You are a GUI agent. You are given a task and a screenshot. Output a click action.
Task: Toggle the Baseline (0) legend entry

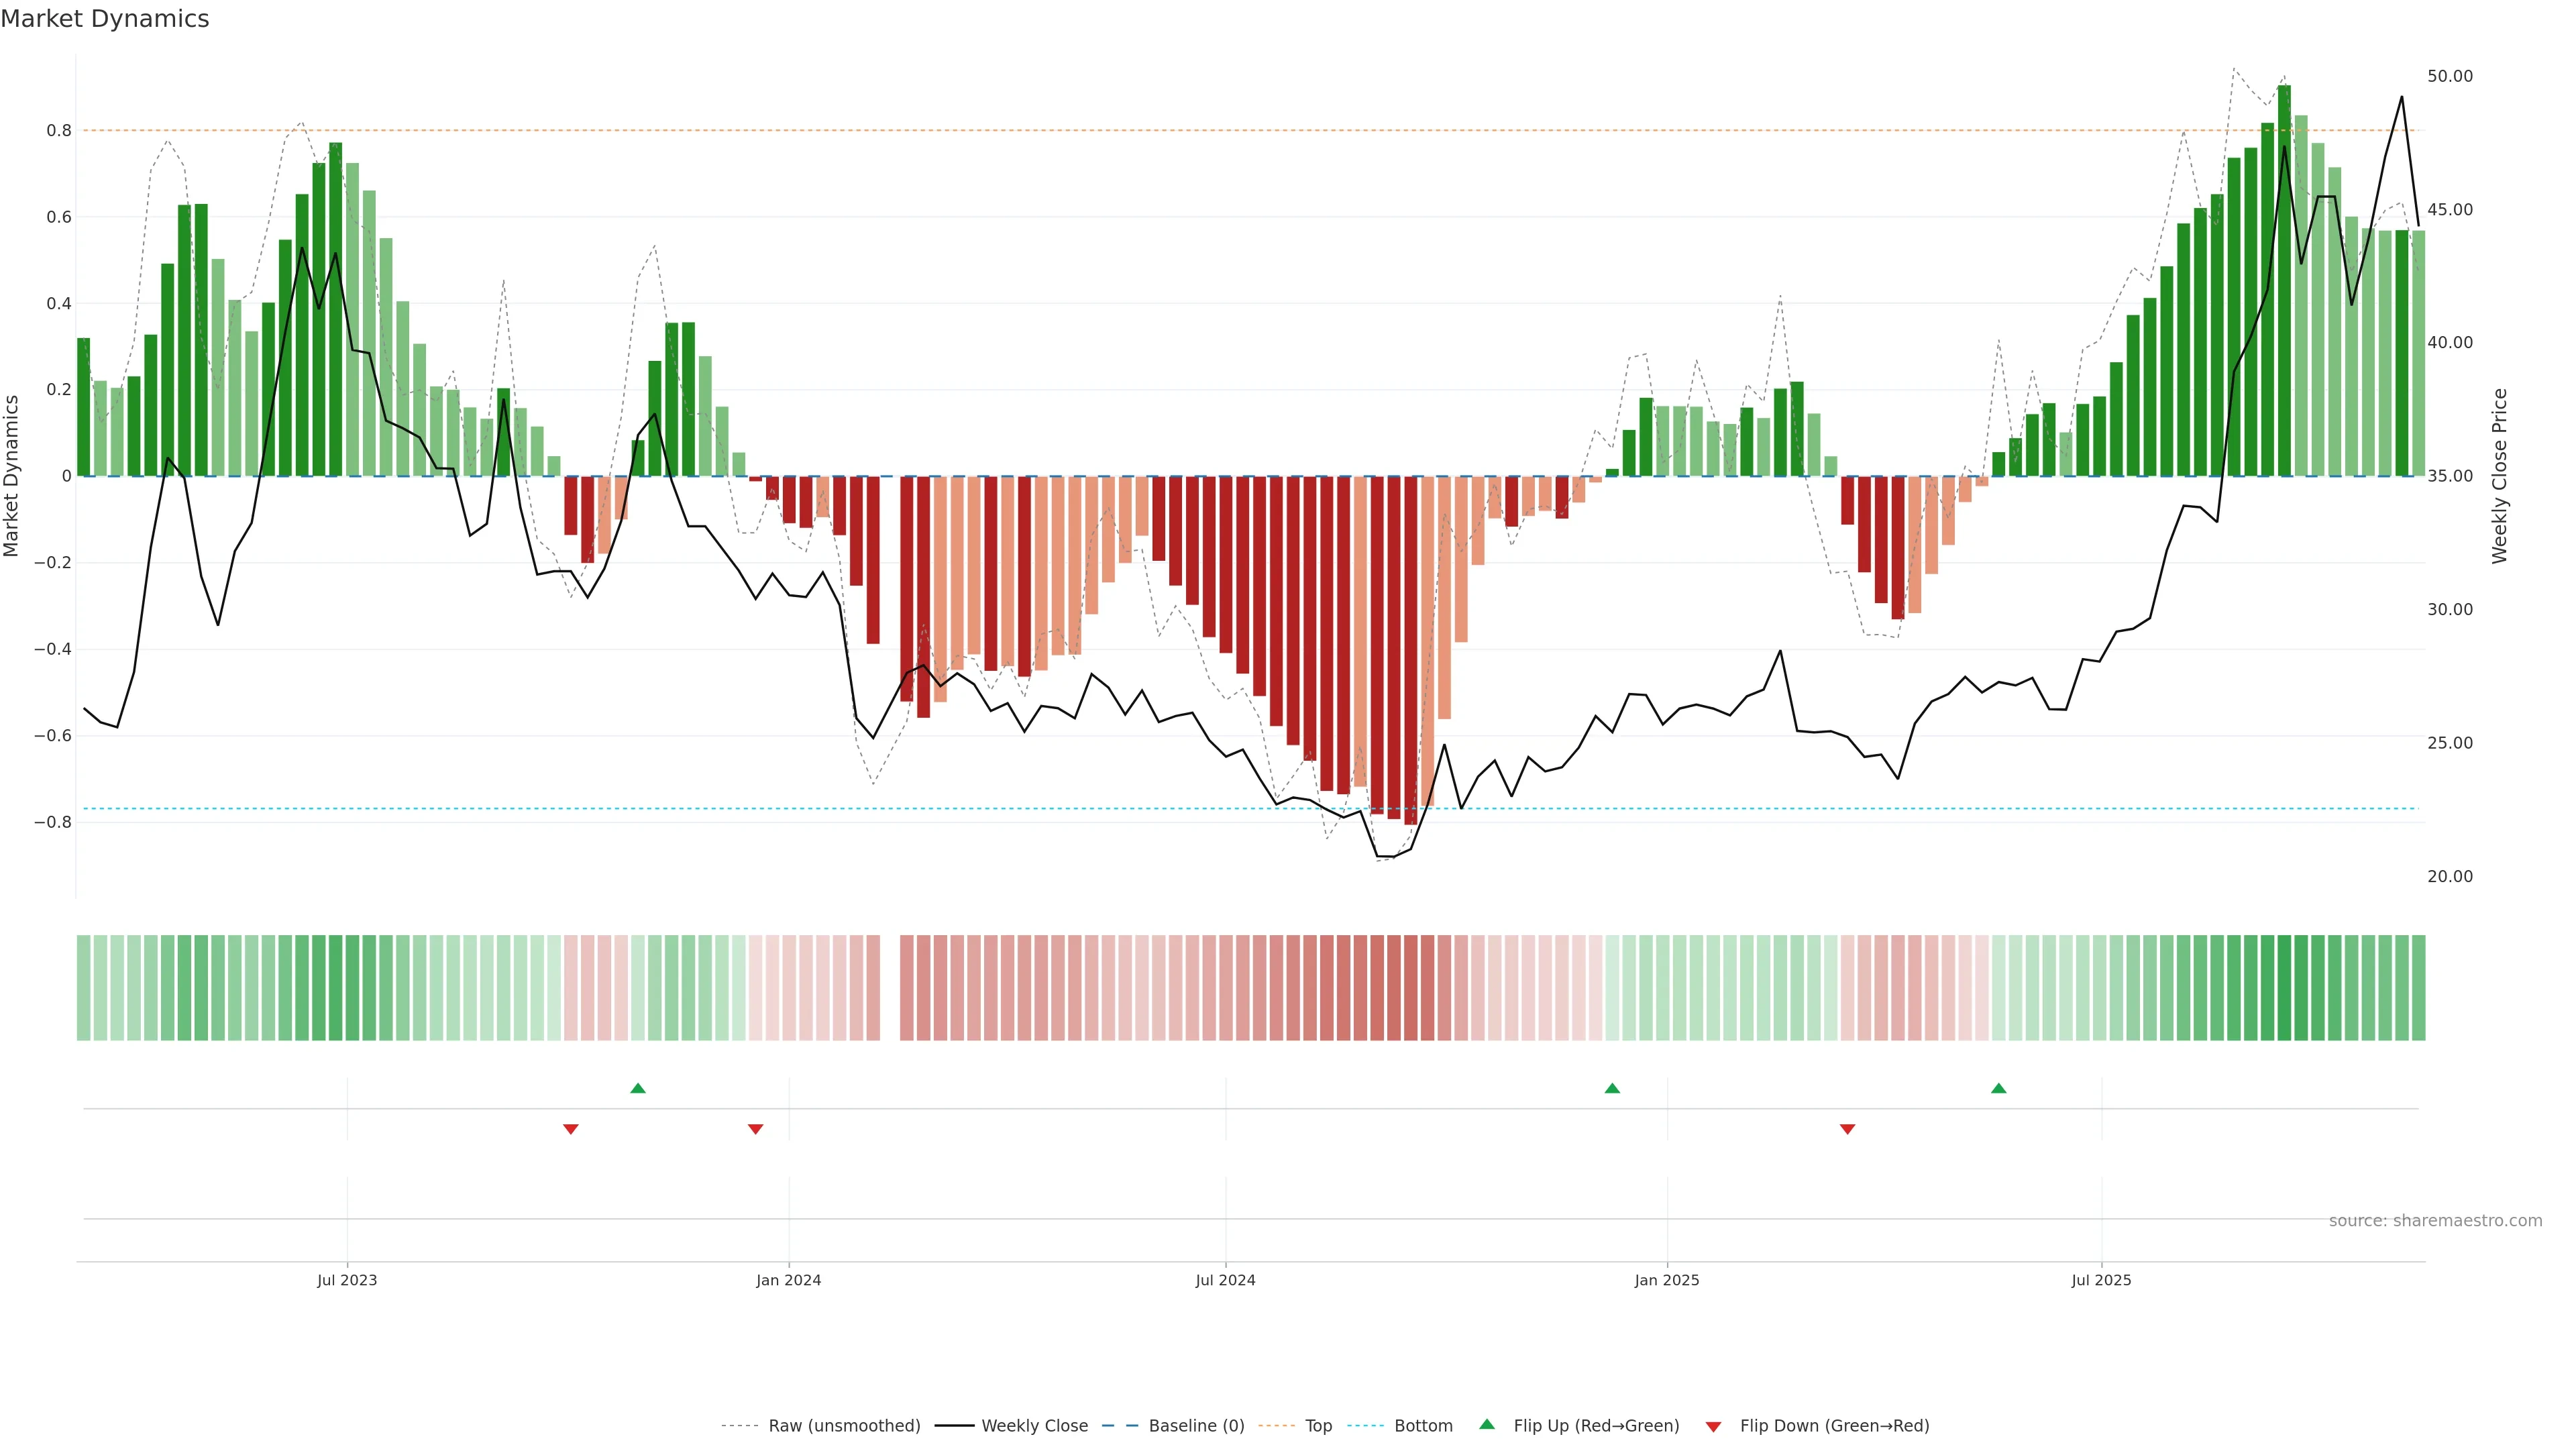coord(1196,1426)
